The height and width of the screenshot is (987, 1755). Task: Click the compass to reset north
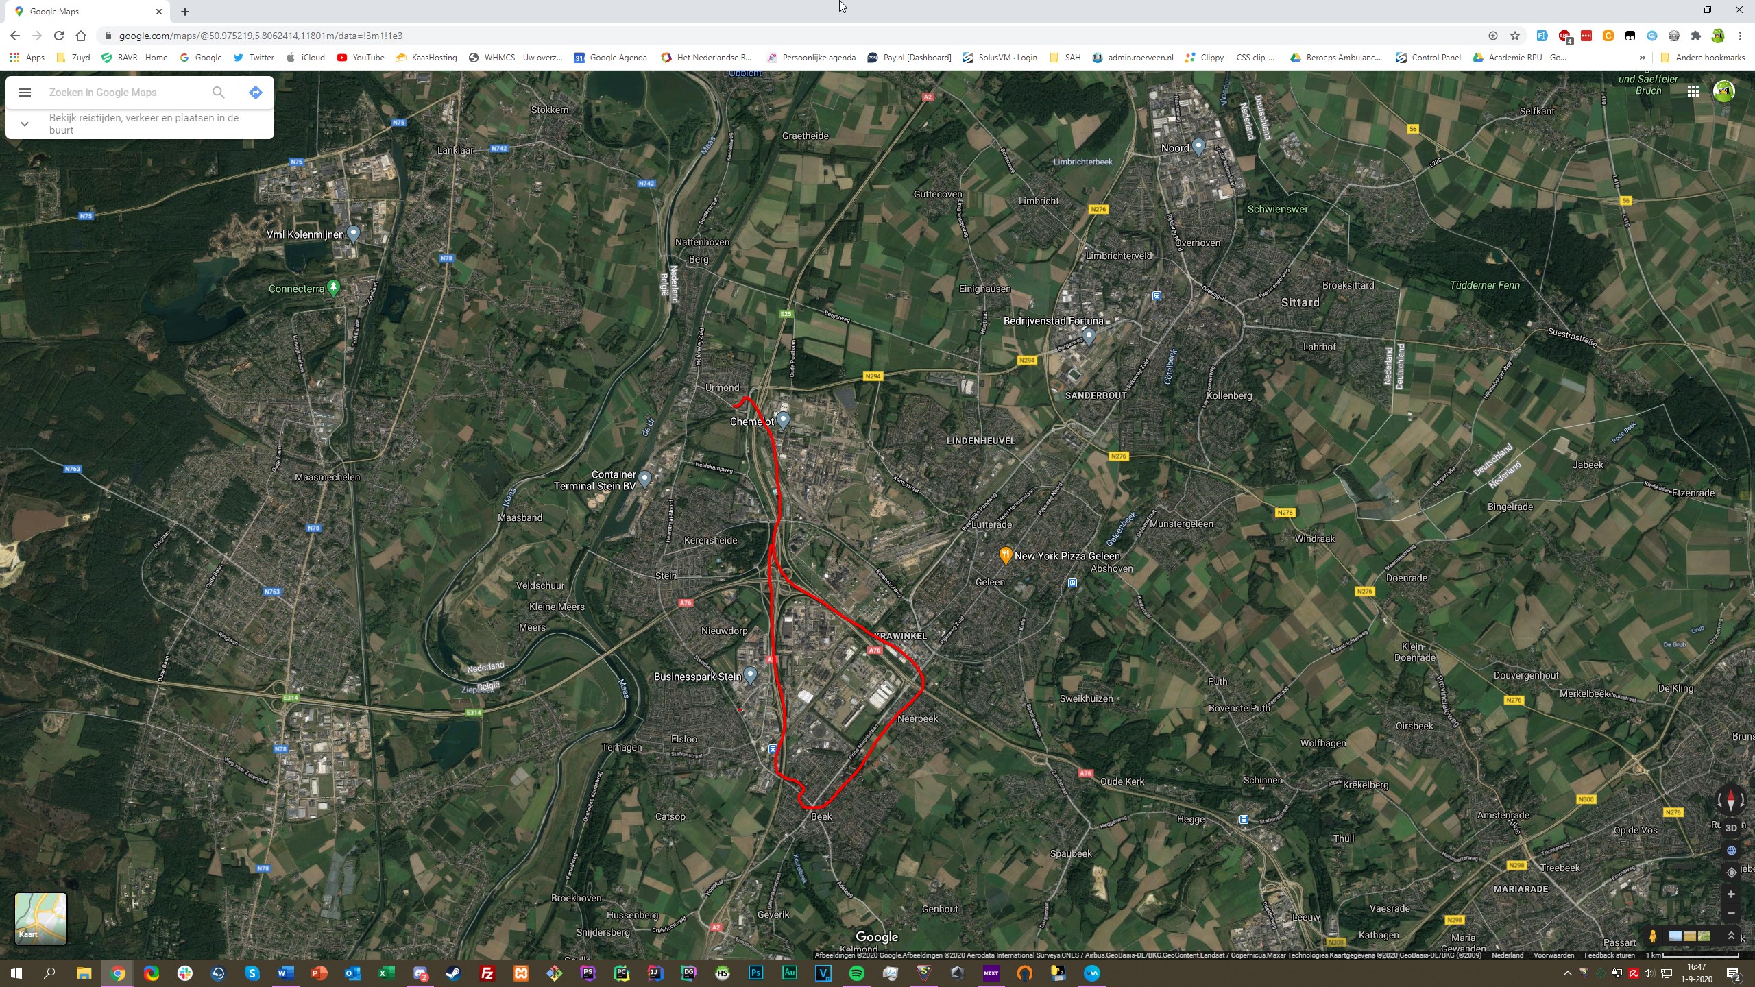[1730, 801]
